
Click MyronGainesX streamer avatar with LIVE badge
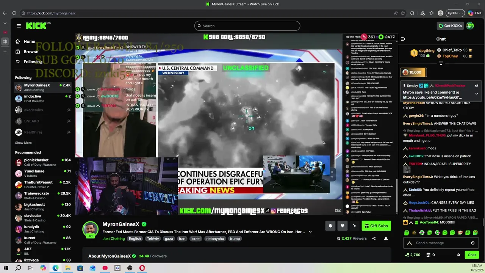[x=91, y=229]
